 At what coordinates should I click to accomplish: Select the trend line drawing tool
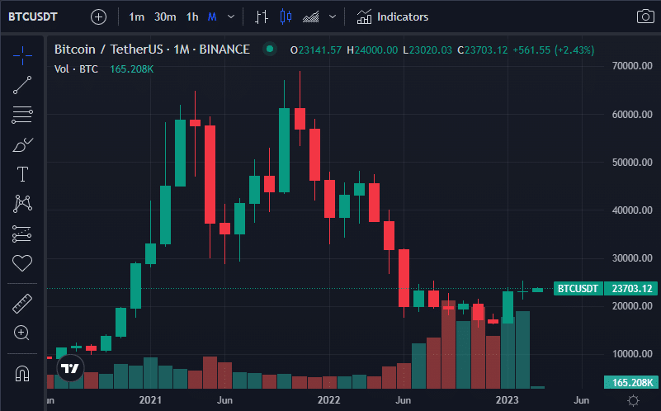point(22,85)
